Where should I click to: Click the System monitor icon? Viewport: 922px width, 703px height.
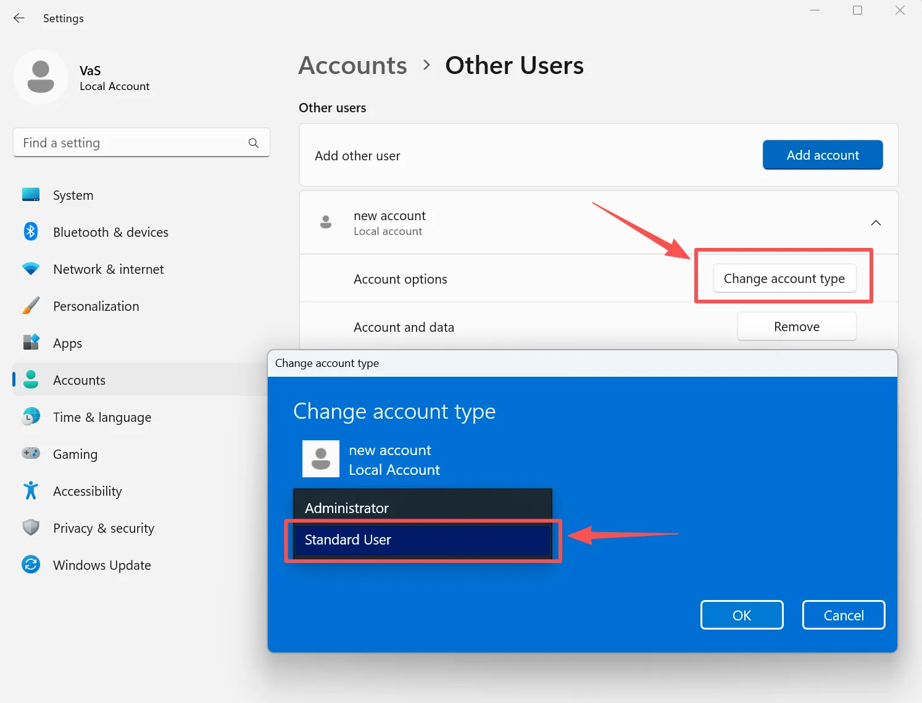coord(31,195)
